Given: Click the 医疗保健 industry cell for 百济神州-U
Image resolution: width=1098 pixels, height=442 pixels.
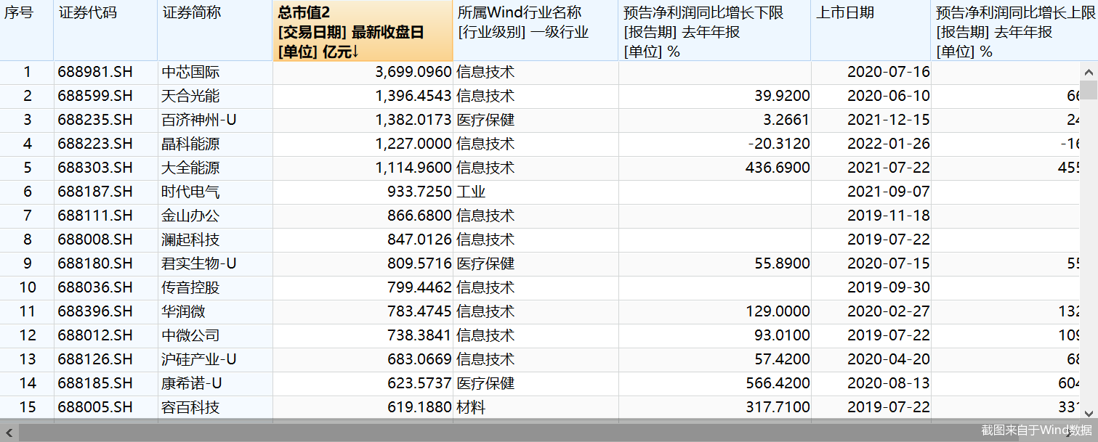Looking at the screenshot, I should (480, 120).
